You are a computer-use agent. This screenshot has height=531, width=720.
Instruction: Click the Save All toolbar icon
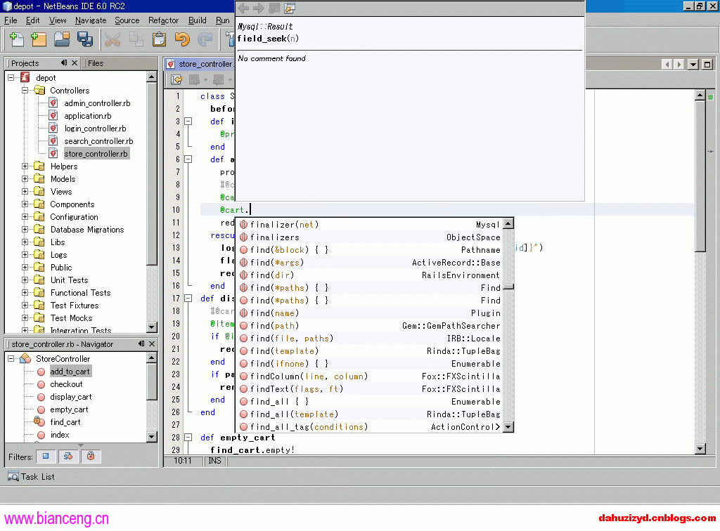(x=85, y=39)
